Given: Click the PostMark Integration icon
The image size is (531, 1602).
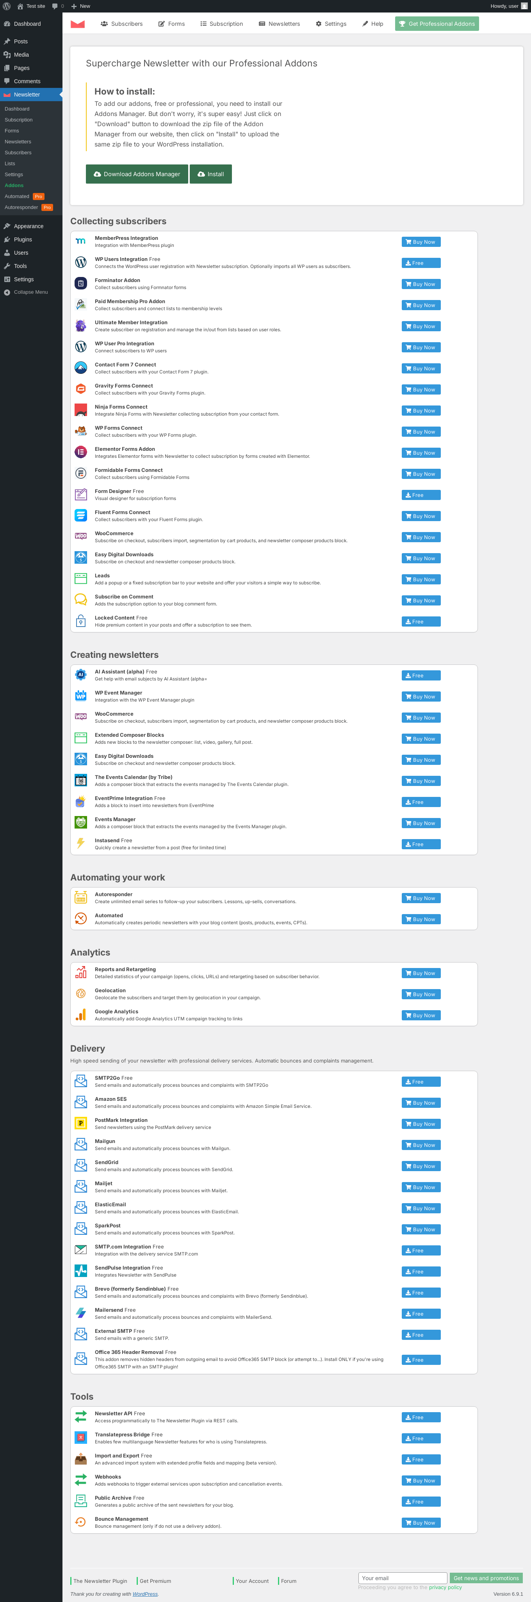Looking at the screenshot, I should [81, 1123].
